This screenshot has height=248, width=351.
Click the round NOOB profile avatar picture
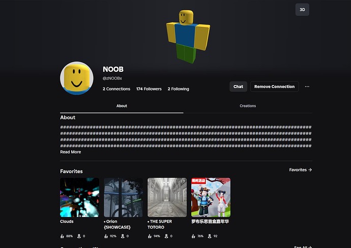[77, 78]
